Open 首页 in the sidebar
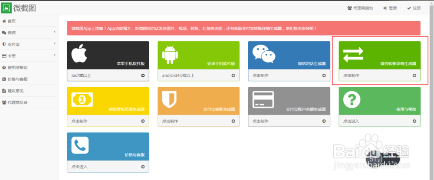 coord(29,21)
